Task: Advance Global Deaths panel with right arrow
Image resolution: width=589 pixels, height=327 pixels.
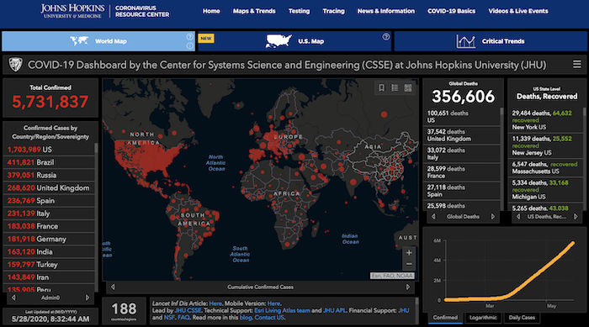Action: pos(493,217)
